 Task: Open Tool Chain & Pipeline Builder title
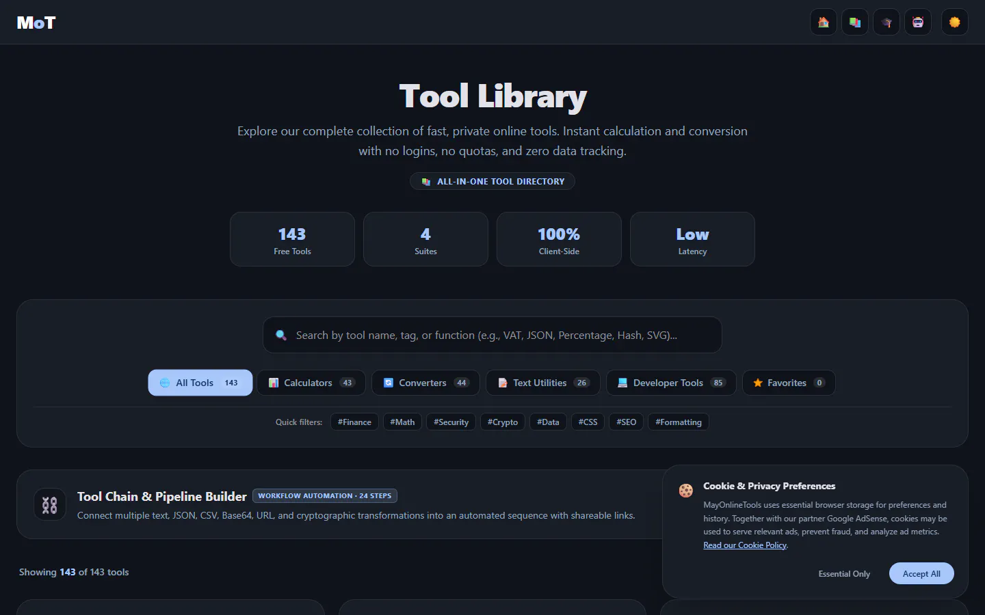161,497
